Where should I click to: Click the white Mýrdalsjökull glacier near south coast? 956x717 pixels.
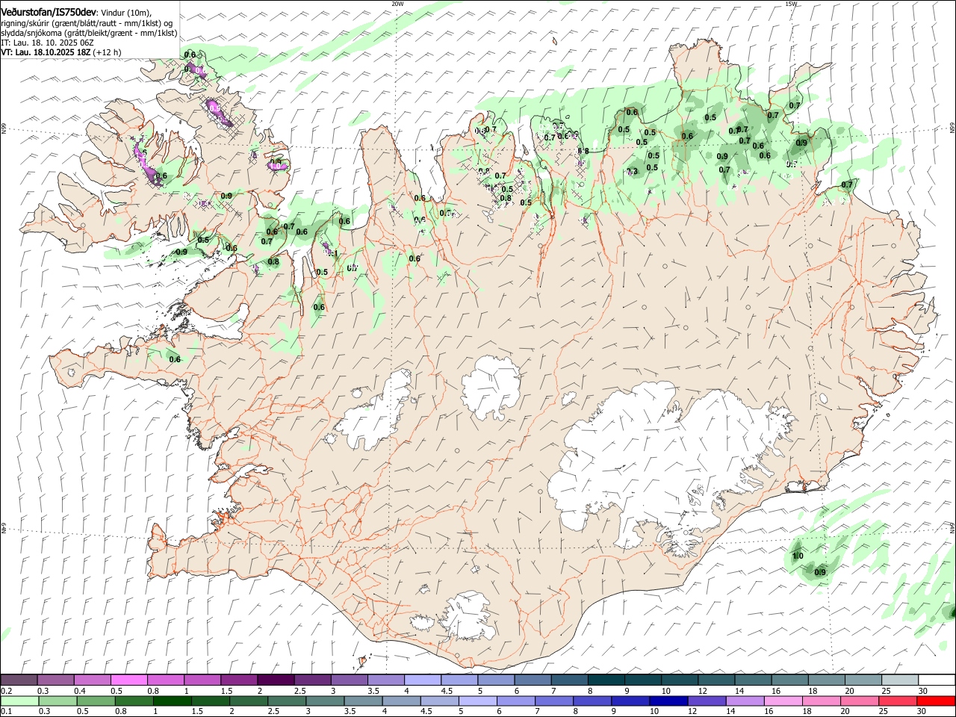pos(467,617)
